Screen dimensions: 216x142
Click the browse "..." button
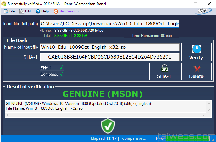[x=196, y=24]
